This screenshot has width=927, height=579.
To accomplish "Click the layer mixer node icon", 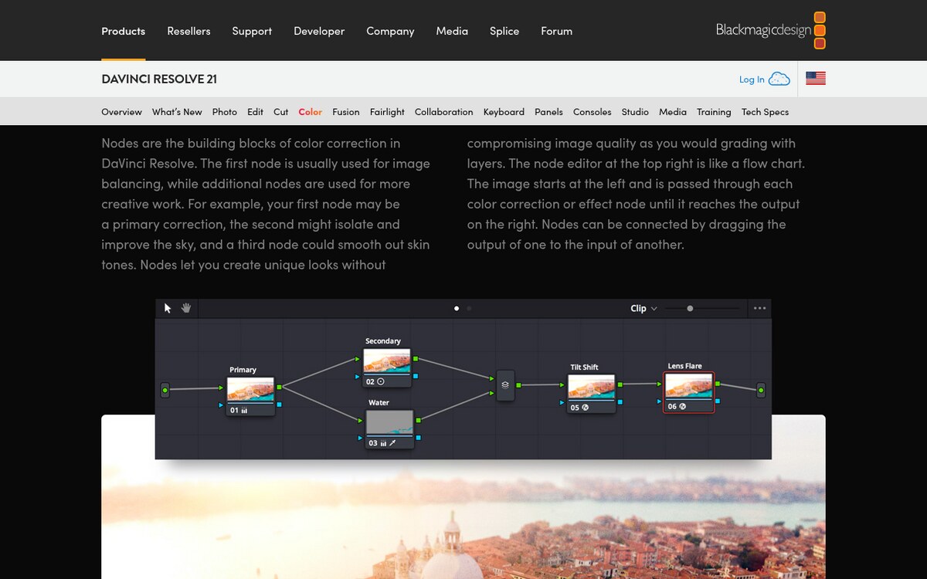I will click(504, 384).
